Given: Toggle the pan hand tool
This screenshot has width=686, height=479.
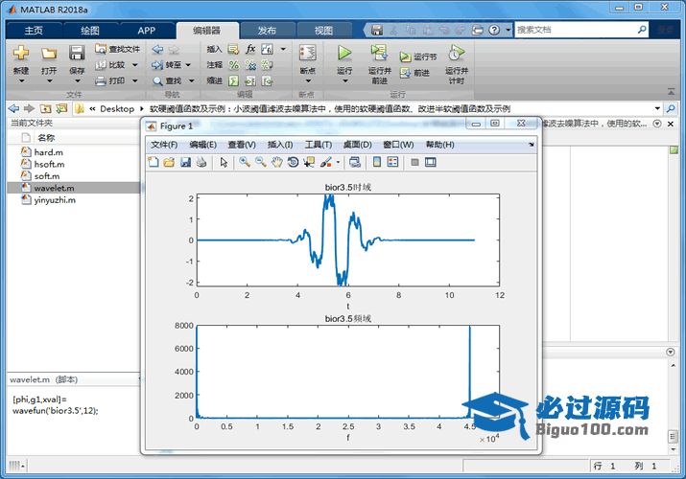Looking at the screenshot, I should pyautogui.click(x=276, y=163).
